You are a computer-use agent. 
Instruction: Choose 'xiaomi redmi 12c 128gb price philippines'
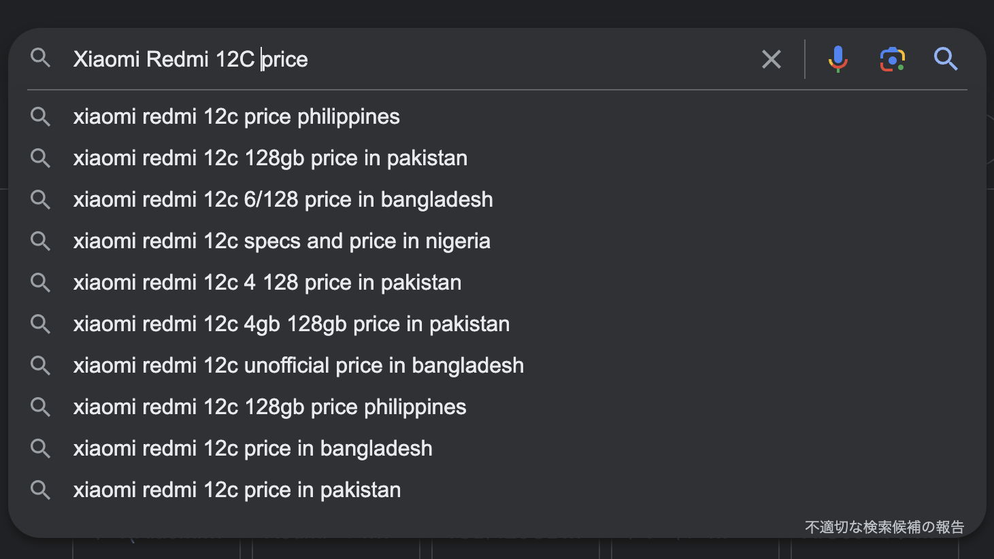coord(269,407)
